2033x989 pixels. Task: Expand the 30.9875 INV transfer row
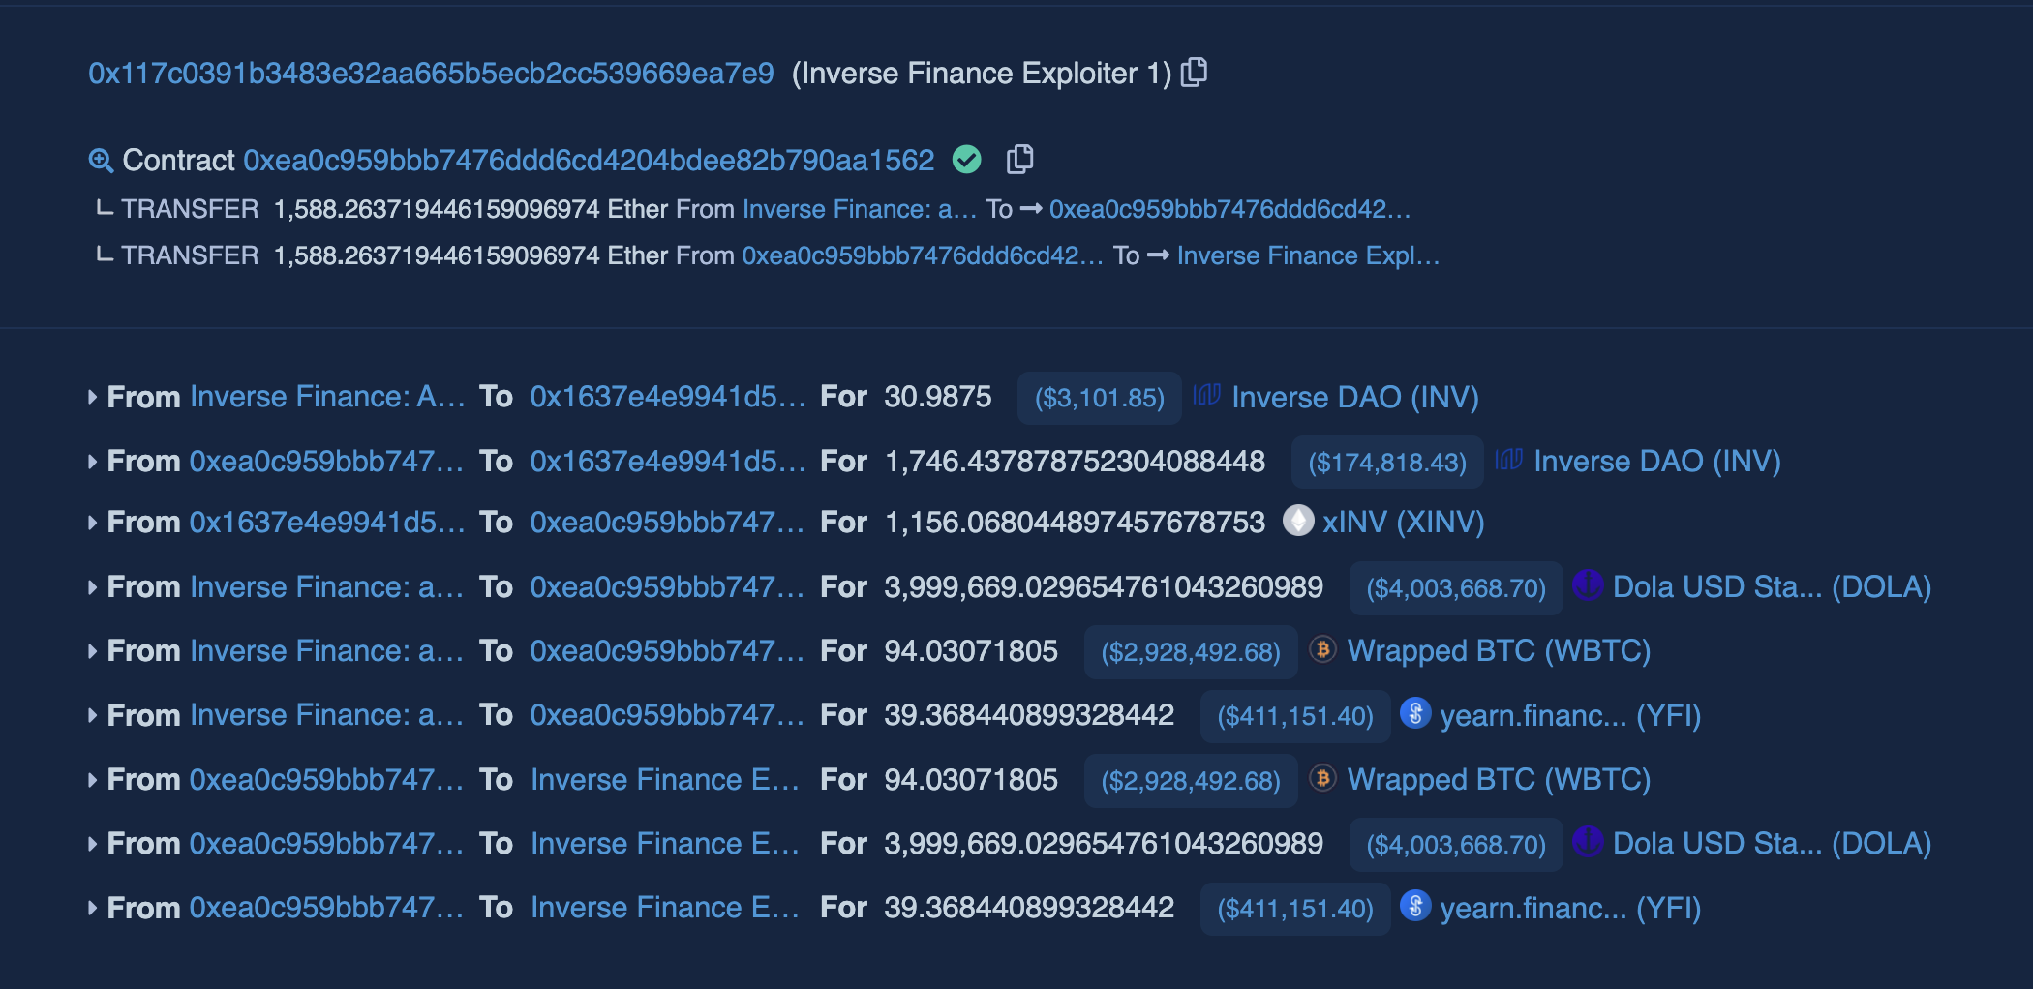click(92, 397)
